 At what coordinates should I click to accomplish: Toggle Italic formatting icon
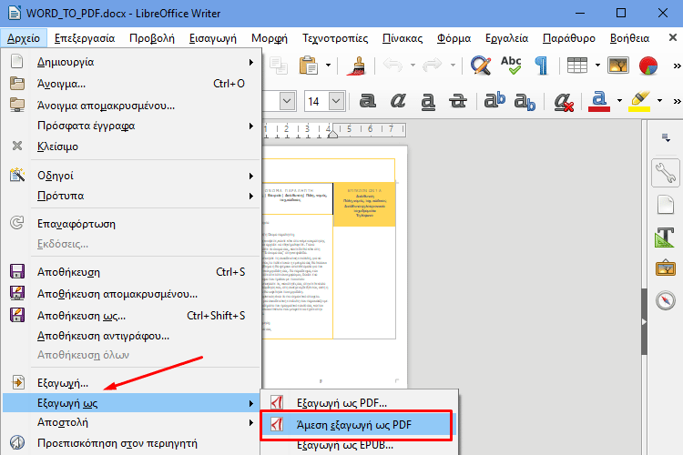coord(398,101)
